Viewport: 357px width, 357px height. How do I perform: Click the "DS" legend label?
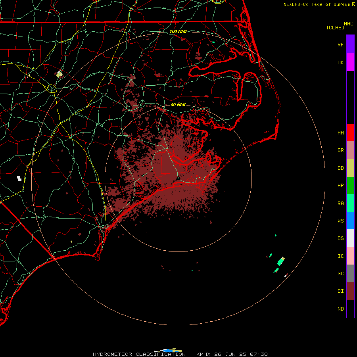coord(340,238)
